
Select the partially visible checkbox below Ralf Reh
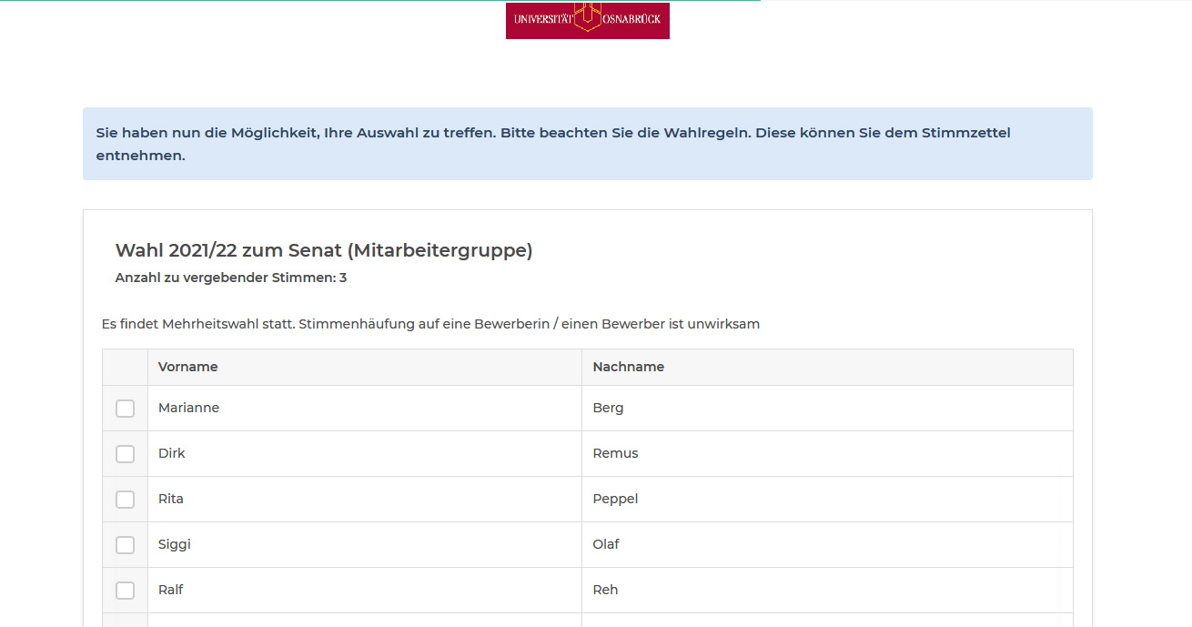tap(125, 623)
